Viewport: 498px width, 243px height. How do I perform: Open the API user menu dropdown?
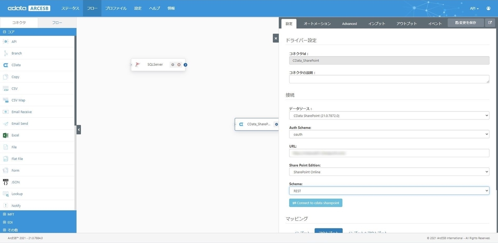click(x=474, y=8)
